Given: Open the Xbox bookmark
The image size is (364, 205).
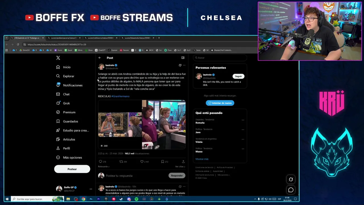Looking at the screenshot, I should click(89, 50).
